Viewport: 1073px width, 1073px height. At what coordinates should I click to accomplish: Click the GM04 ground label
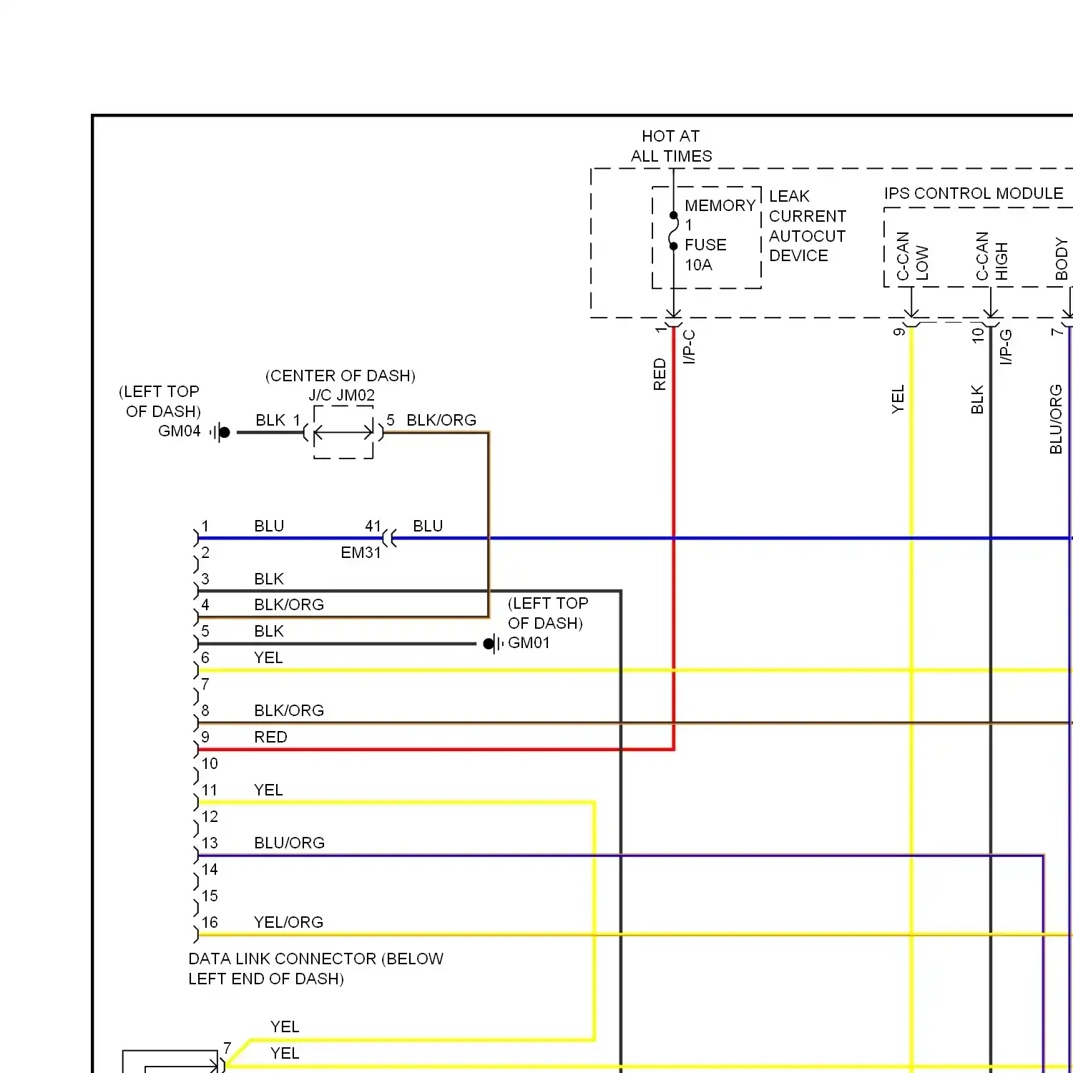(180, 431)
